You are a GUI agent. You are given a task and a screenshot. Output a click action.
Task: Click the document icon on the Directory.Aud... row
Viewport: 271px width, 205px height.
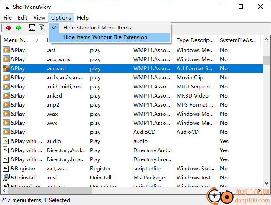pyautogui.click(x=6, y=150)
